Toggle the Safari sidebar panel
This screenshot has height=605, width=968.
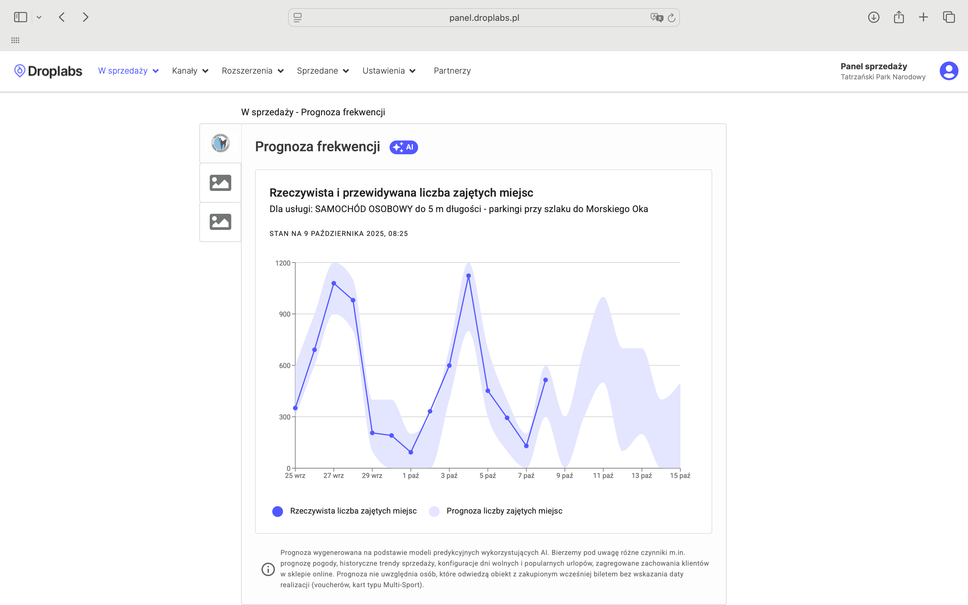(x=21, y=17)
